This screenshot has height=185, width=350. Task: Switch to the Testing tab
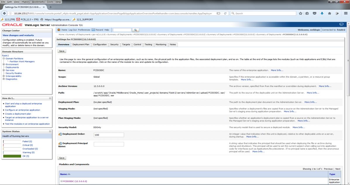click(148, 45)
